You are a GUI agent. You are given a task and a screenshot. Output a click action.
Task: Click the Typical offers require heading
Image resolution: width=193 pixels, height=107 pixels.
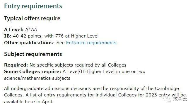click(x=32, y=18)
